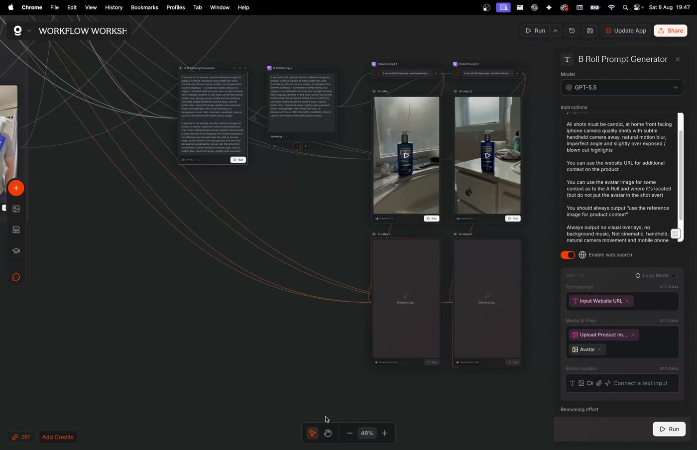The height and width of the screenshot is (450, 697).
Task: Open the workspace logo dropdown menu
Action: (x=22, y=31)
